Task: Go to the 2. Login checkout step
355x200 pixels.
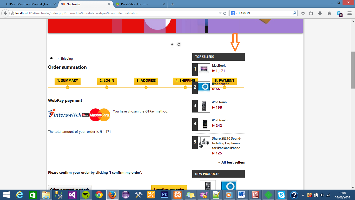Action: tap(107, 81)
